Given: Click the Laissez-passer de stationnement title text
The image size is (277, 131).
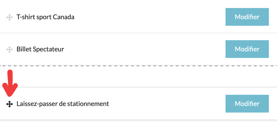Looking at the screenshot, I should tap(63, 104).
